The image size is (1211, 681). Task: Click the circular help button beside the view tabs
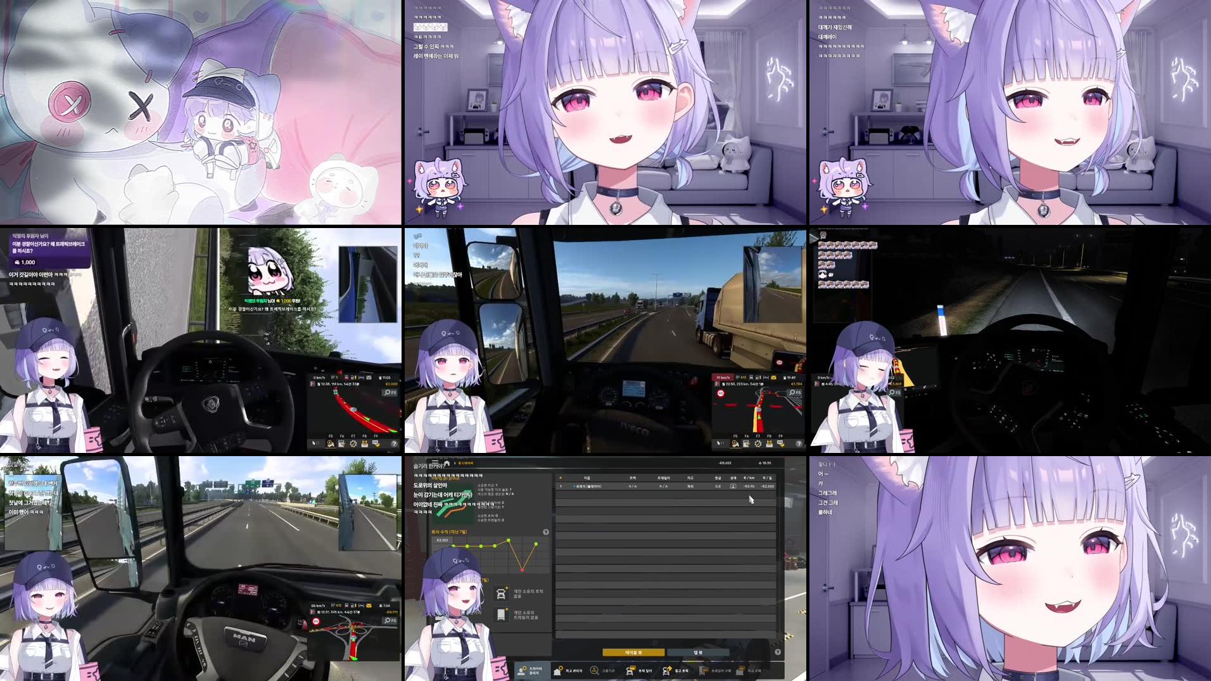pos(778,652)
